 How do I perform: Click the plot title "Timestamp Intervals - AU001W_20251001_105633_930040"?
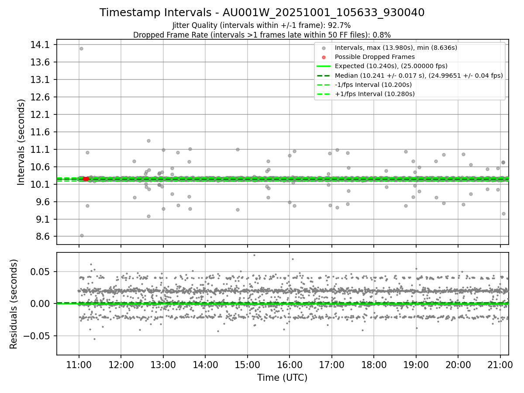coord(262,13)
